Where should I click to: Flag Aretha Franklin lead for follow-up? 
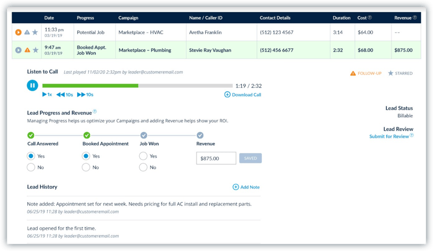coord(27,32)
